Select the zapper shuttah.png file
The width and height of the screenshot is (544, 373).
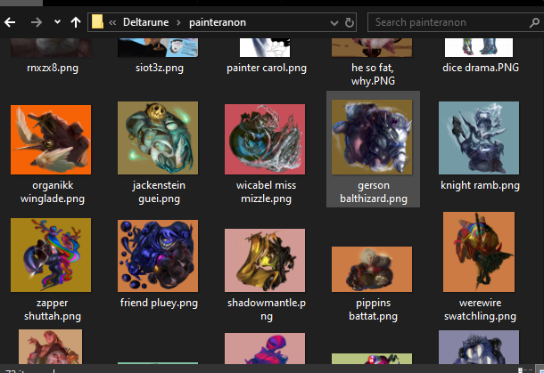[51, 255]
